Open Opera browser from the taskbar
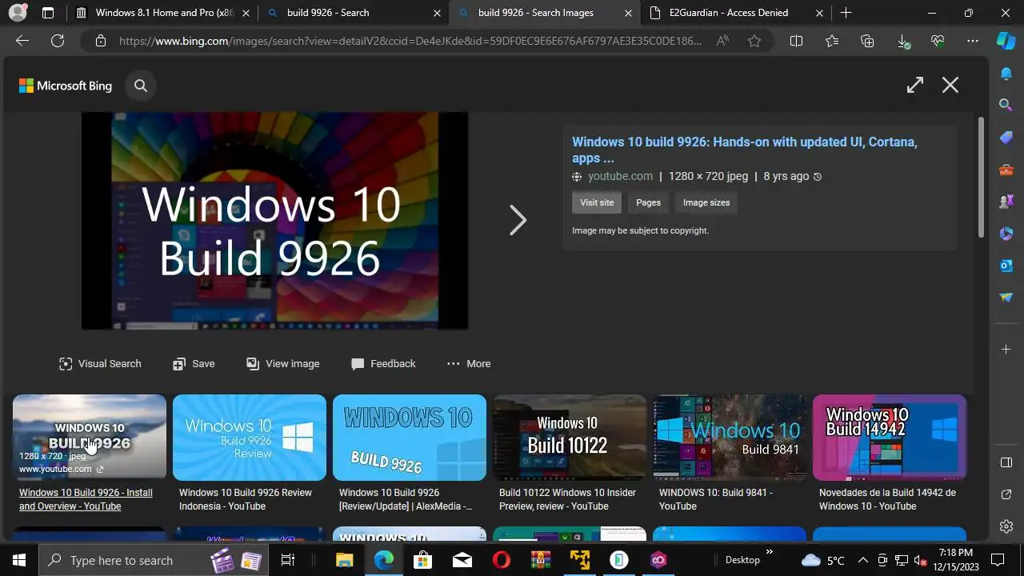This screenshot has height=576, width=1024. 501,560
